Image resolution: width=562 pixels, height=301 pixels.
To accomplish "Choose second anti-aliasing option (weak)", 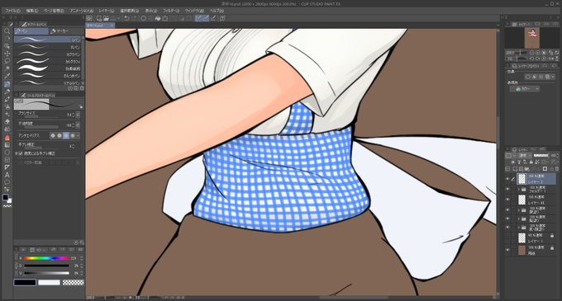I will coord(60,136).
